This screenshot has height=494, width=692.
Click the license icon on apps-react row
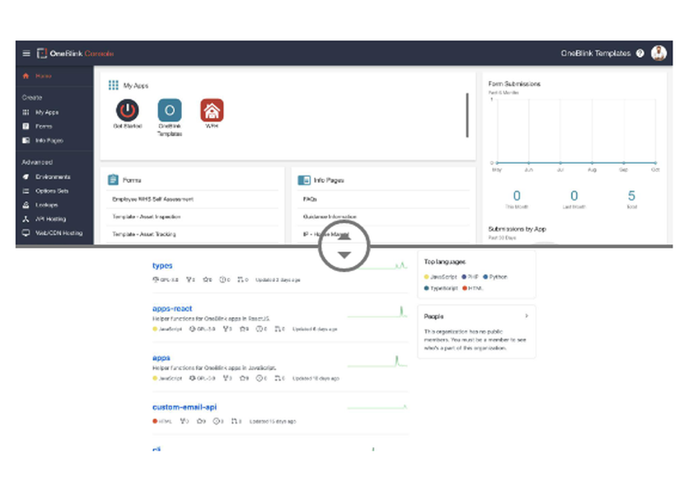pos(192,329)
